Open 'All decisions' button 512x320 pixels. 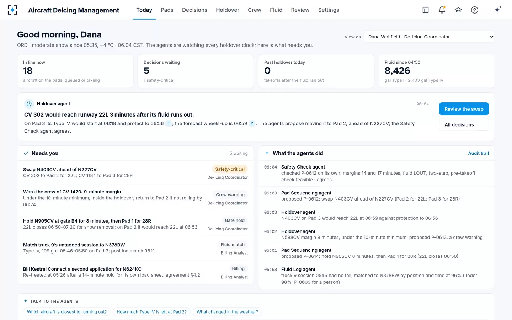[x=464, y=124]
